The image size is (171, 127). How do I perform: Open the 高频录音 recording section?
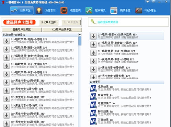click(x=121, y=10)
